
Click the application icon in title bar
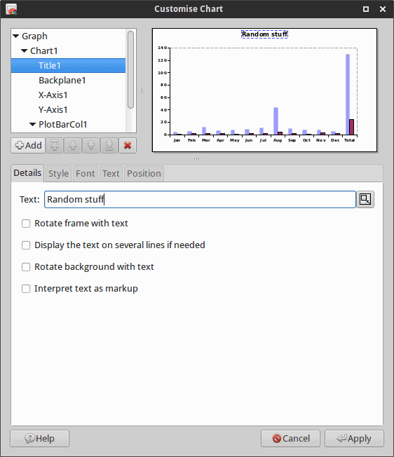point(11,9)
